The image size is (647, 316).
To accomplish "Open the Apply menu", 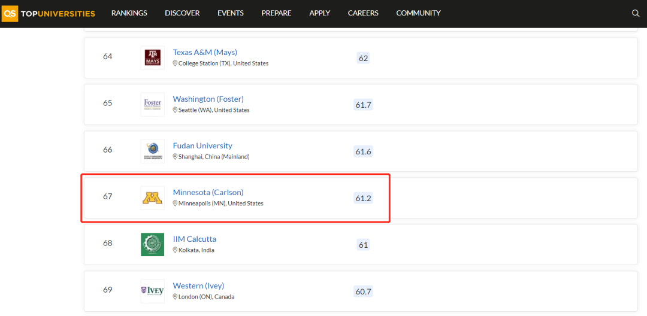I will pyautogui.click(x=320, y=13).
